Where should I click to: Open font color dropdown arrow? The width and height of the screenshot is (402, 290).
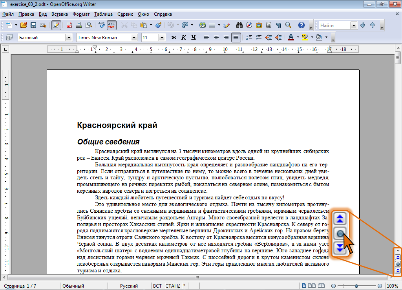click(298, 37)
